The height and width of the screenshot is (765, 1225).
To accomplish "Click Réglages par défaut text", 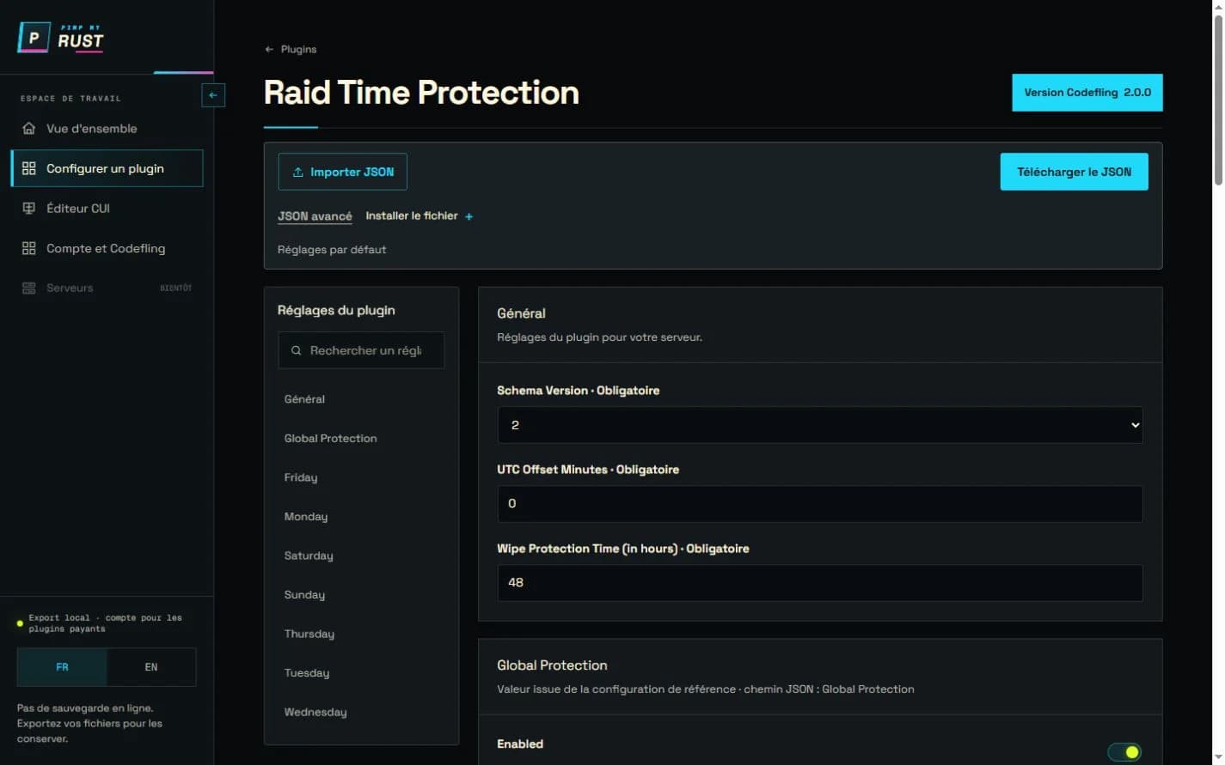I will pyautogui.click(x=332, y=250).
